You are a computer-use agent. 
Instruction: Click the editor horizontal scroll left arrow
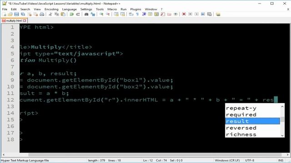4,155
